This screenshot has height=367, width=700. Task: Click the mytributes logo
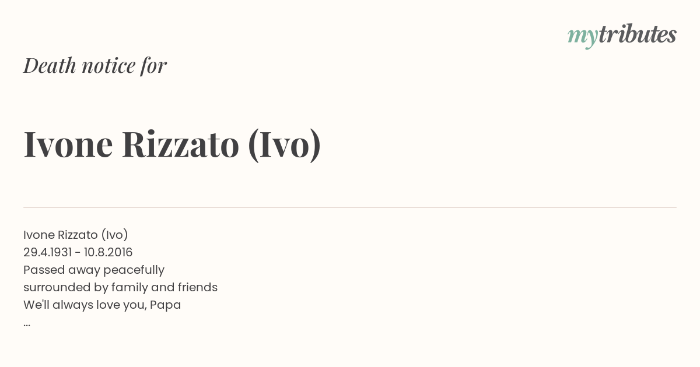[x=622, y=36]
